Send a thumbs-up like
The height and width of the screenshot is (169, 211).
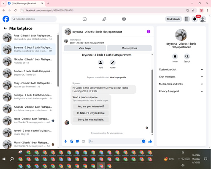click(x=150, y=141)
